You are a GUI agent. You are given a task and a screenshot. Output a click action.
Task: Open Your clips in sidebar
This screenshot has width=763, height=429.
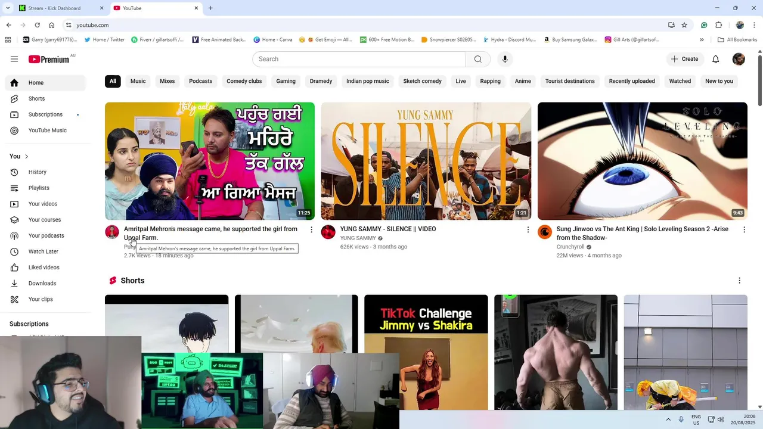pyautogui.click(x=45, y=299)
